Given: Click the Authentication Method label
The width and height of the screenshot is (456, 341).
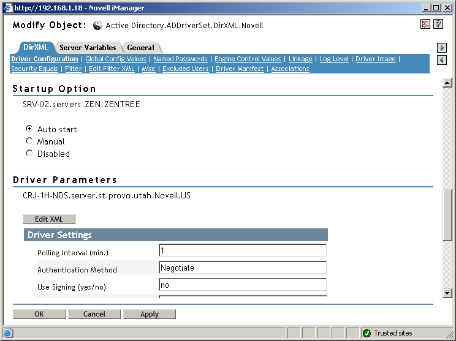Looking at the screenshot, I should coord(77,270).
